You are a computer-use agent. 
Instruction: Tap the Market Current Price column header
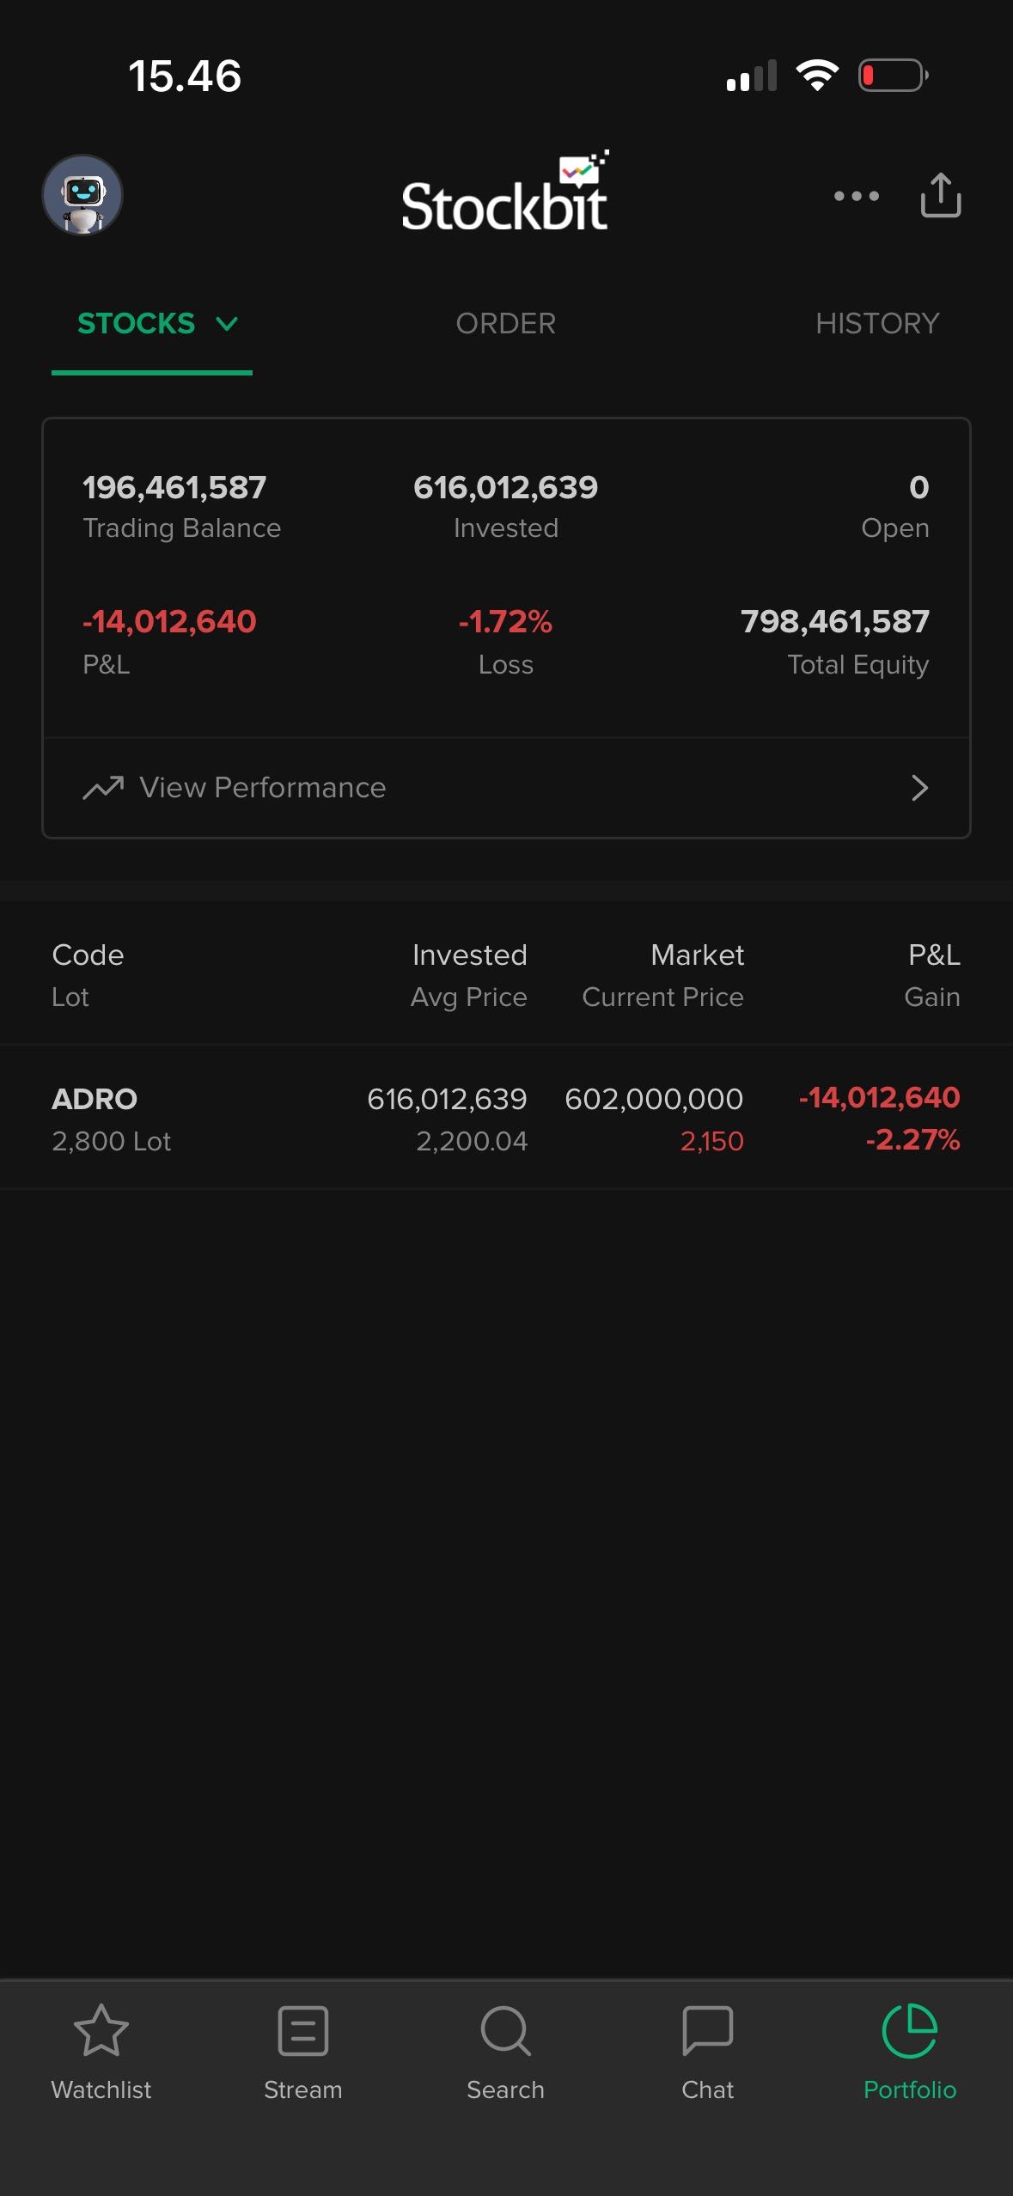pos(662,975)
